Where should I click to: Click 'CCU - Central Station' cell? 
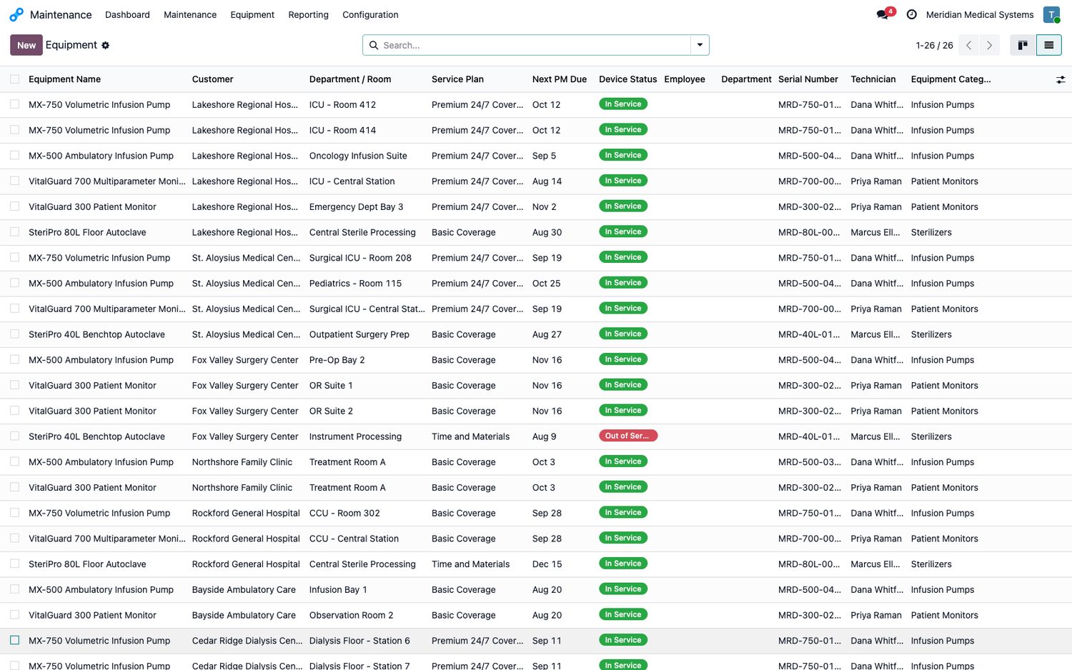[354, 539]
